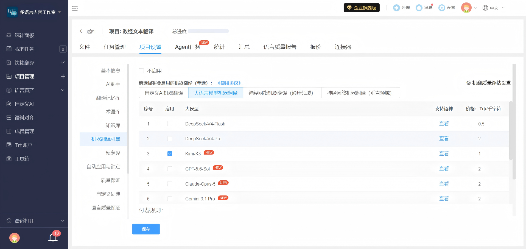Click 查看 for Claude-Opus-5 row
This screenshot has width=526, height=249.
tap(444, 184)
